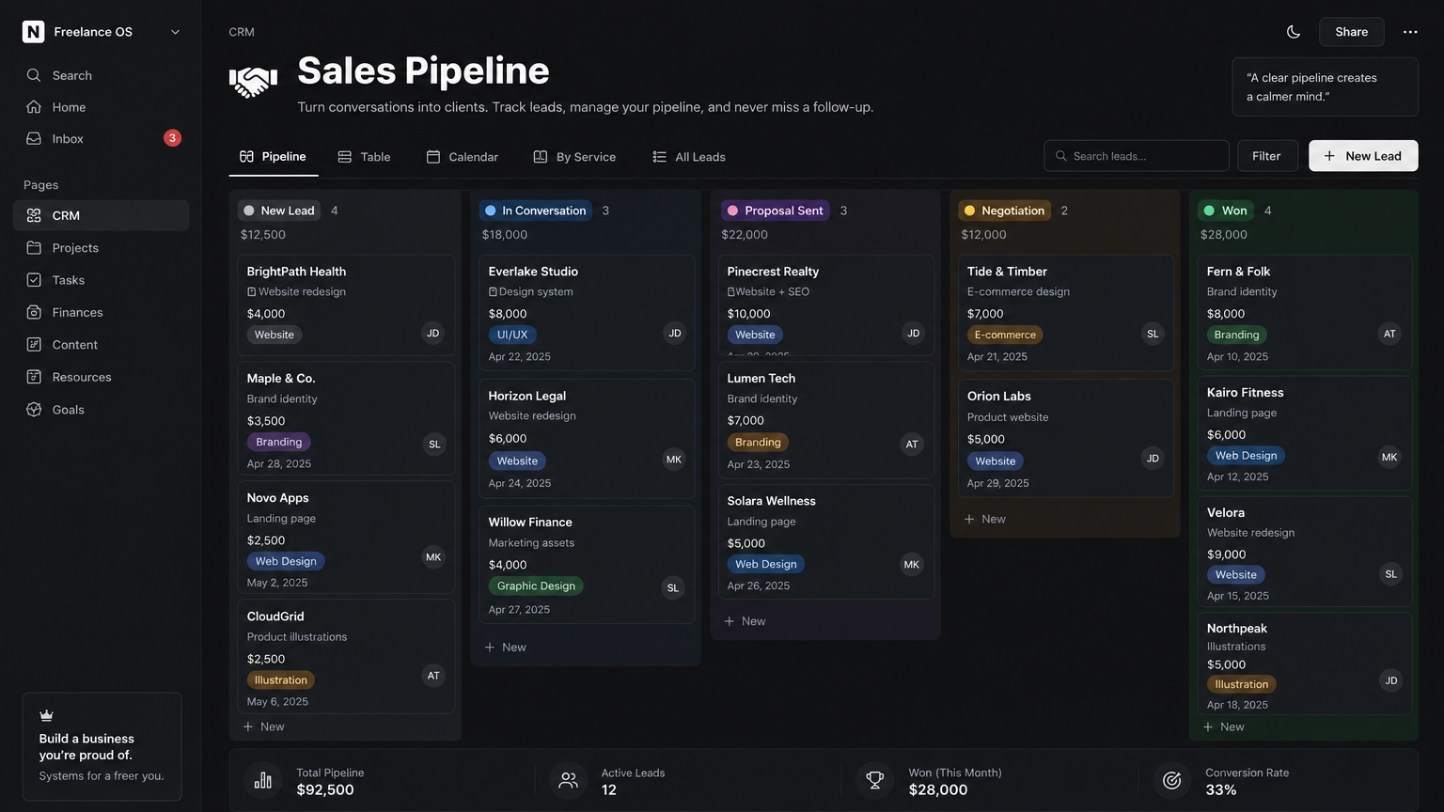Click the Goals icon in sidebar
Screen dimensions: 1444x812
[34, 410]
